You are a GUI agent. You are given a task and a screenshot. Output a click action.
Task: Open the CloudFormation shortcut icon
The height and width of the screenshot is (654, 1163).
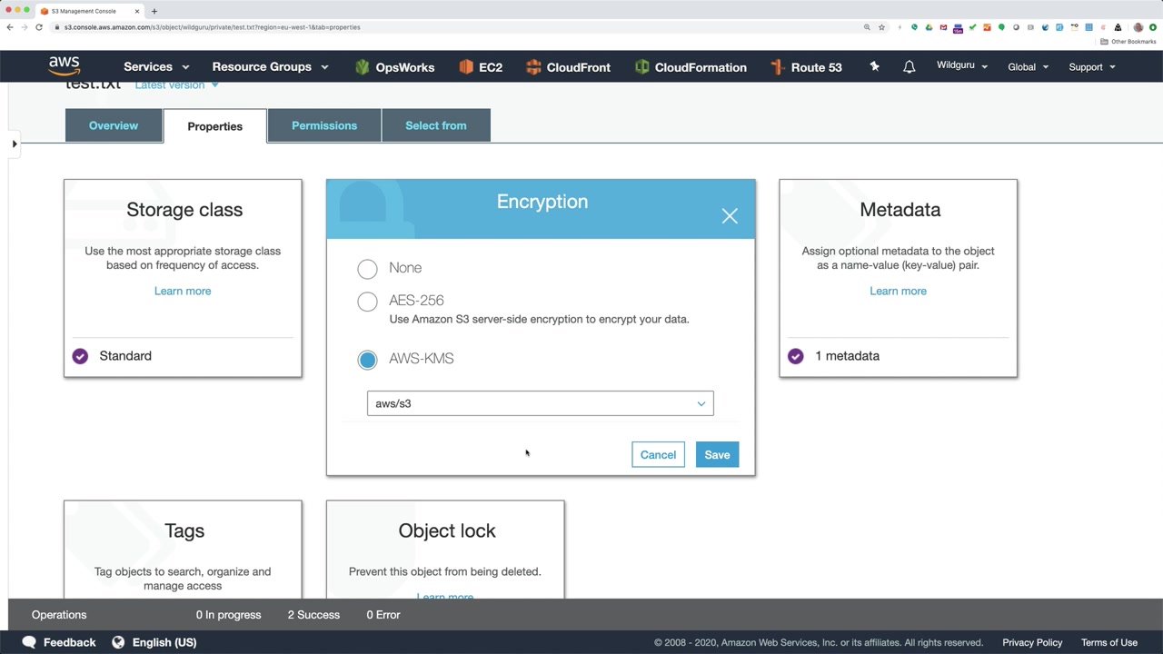click(x=641, y=67)
